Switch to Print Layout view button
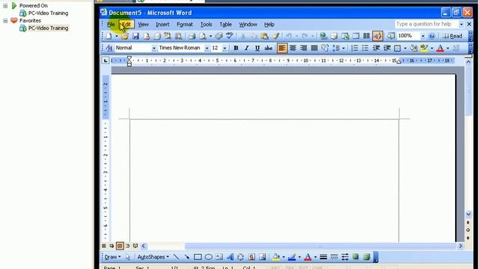479x269 pixels. [x=120, y=246]
